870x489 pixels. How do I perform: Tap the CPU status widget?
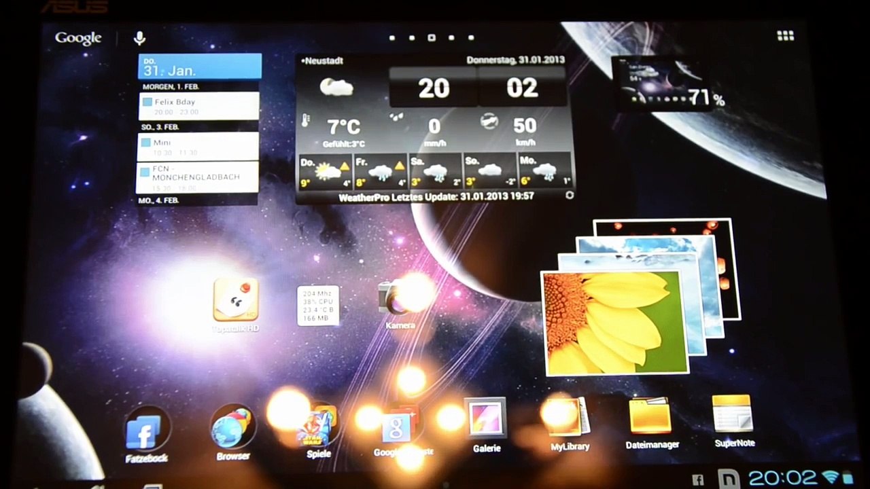pos(318,305)
